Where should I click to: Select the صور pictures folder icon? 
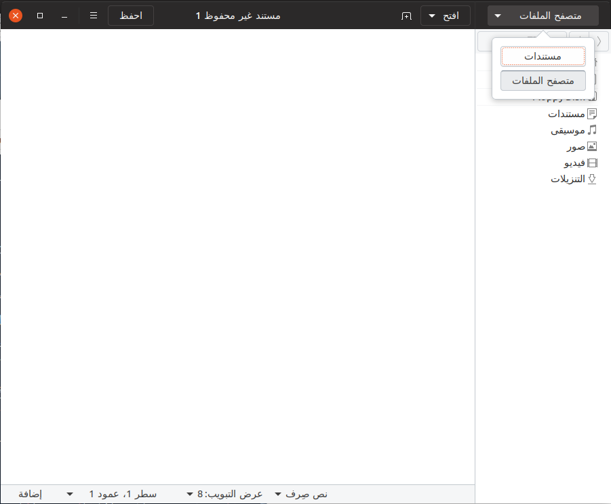point(592,146)
